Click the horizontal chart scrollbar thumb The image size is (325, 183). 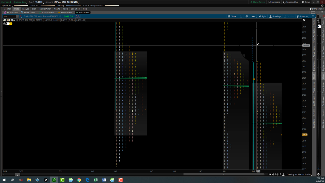(223, 174)
